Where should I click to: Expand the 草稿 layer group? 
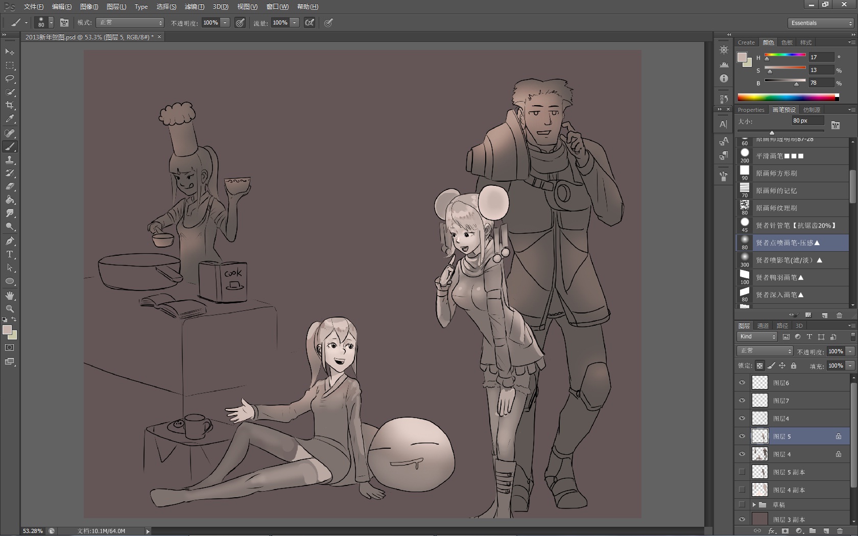(x=754, y=505)
